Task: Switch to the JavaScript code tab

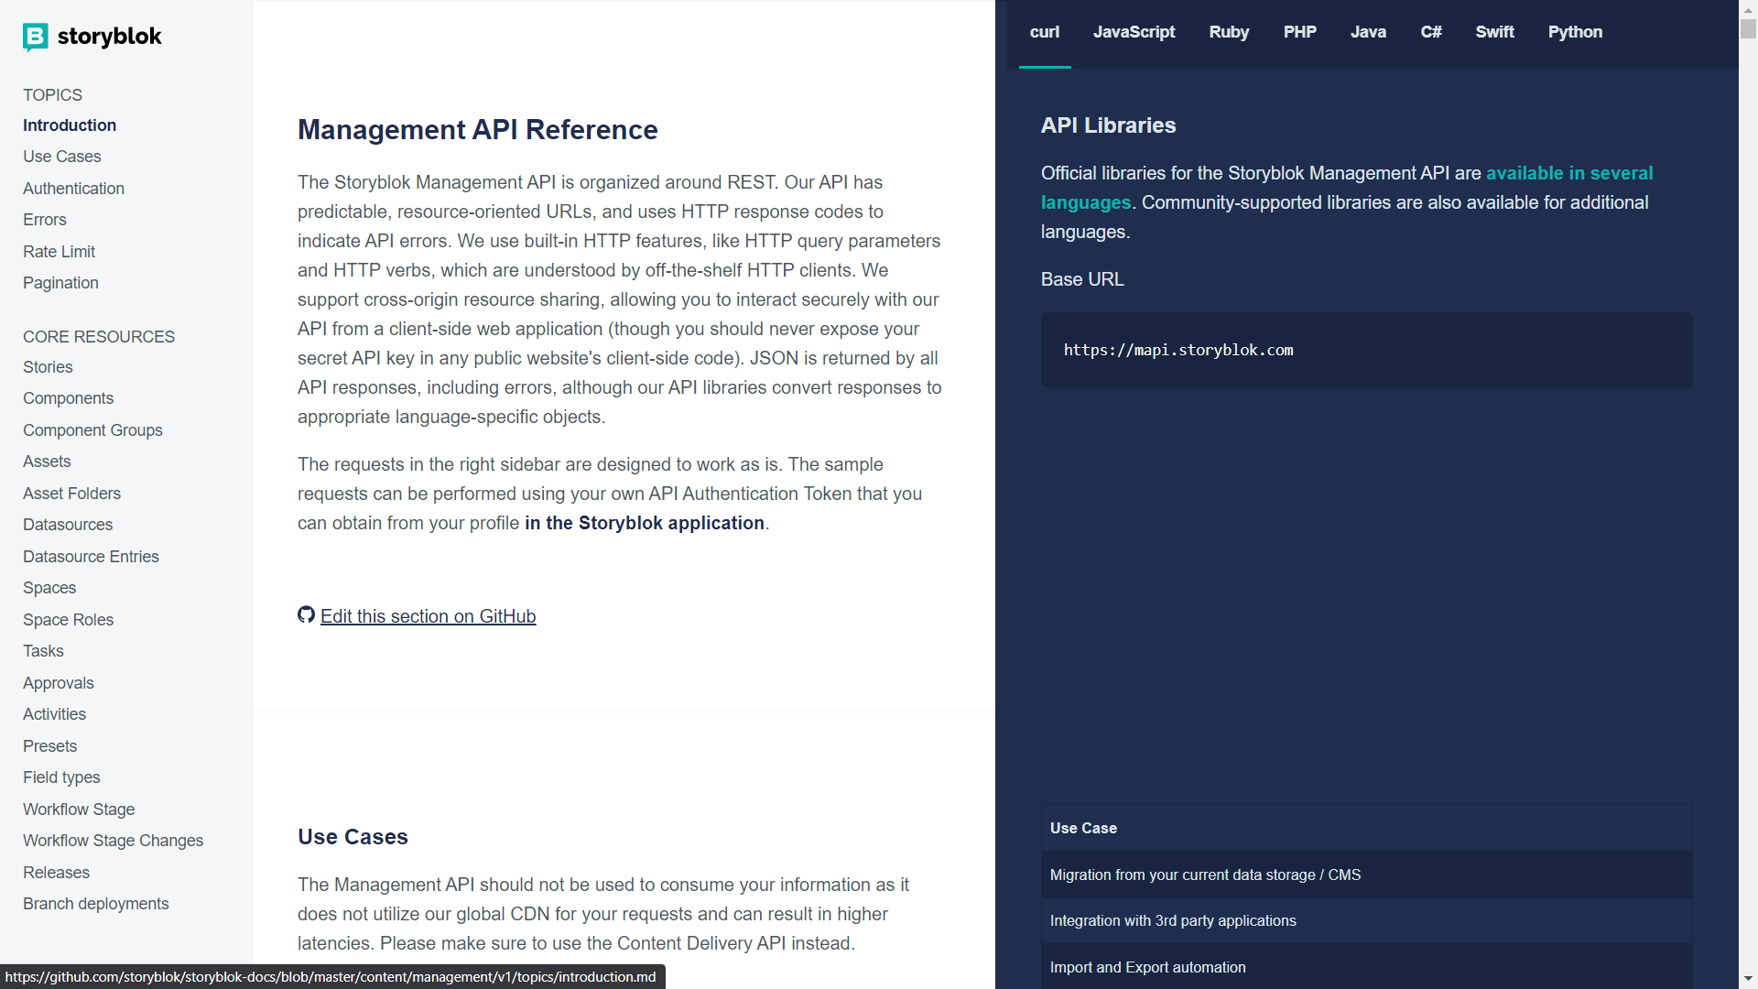Action: 1134,32
